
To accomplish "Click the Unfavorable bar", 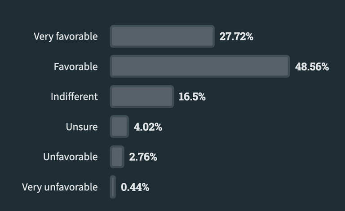I will coord(117,157).
